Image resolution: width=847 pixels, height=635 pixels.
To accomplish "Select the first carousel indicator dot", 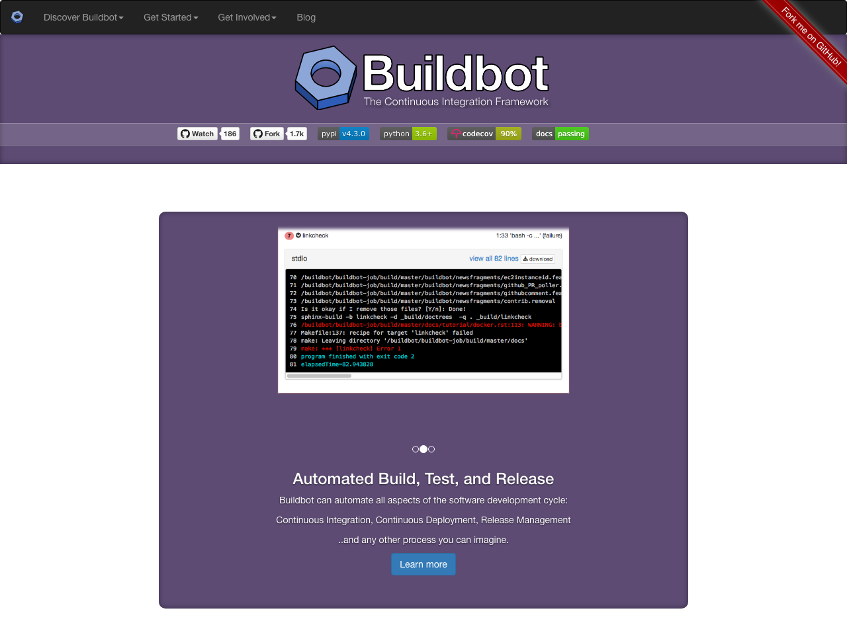I will pyautogui.click(x=416, y=449).
